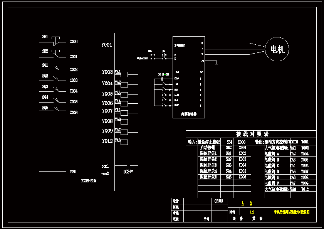
Task: Click the yellow 1:1 scale value
Action: 252,212
